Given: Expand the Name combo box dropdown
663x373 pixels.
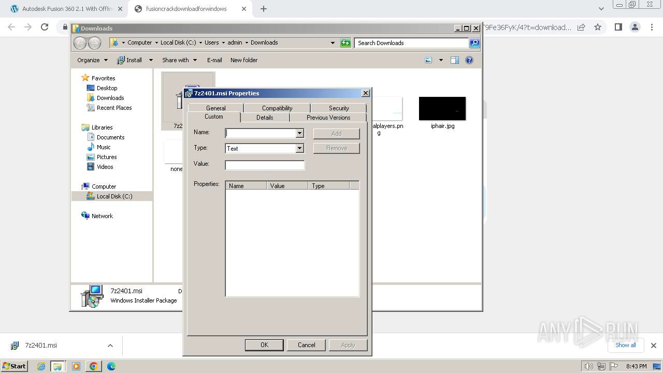Looking at the screenshot, I should point(299,133).
